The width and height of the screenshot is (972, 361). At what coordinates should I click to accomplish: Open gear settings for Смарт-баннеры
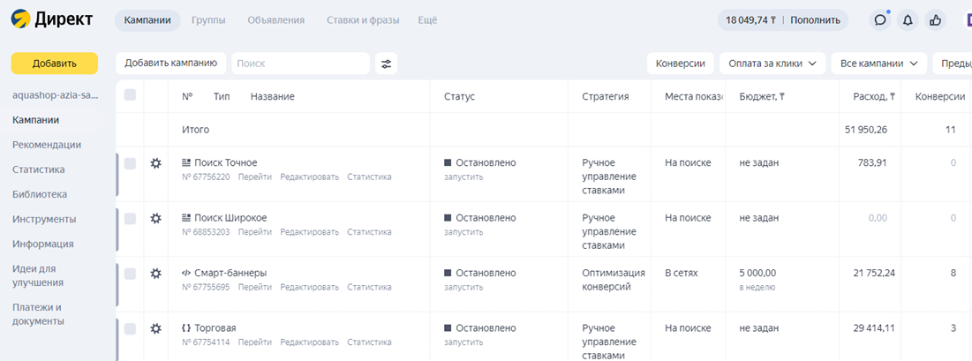pos(155,273)
